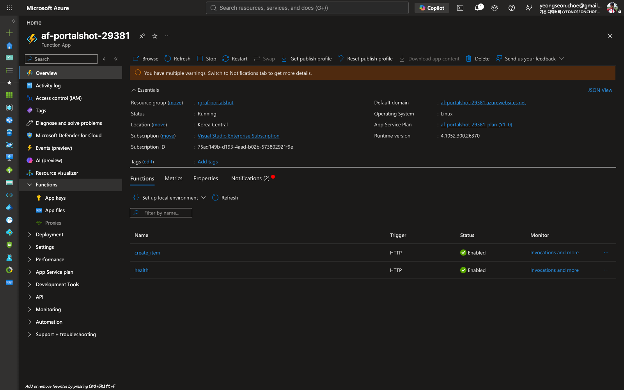
Task: Delete the function app
Action: (478, 58)
